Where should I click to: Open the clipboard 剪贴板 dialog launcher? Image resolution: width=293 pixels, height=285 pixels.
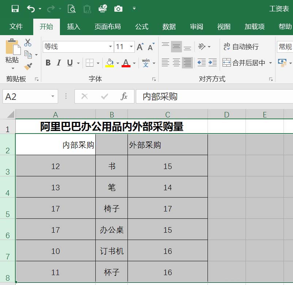click(37, 79)
